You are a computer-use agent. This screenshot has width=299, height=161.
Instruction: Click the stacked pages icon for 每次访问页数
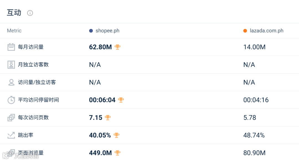[11, 118]
